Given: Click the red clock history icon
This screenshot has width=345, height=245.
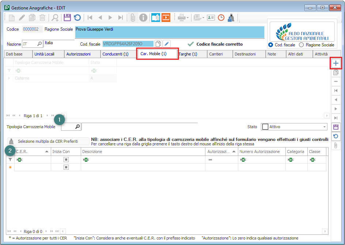Looking at the screenshot, I should point(221,17).
